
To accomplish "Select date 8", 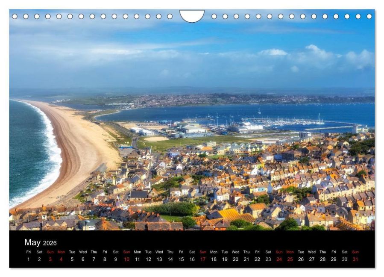I will pos(105,259).
